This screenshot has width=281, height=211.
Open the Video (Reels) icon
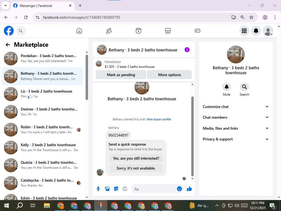[x=138, y=31]
